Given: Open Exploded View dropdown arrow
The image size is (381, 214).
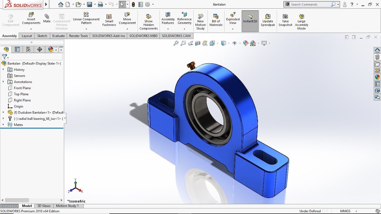Looking at the screenshot, I should pyautogui.click(x=233, y=29).
